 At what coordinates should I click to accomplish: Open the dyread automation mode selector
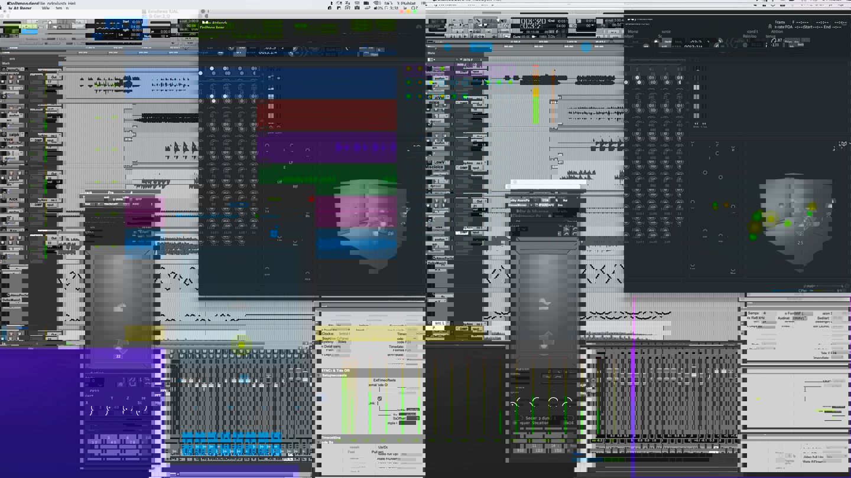[11, 159]
